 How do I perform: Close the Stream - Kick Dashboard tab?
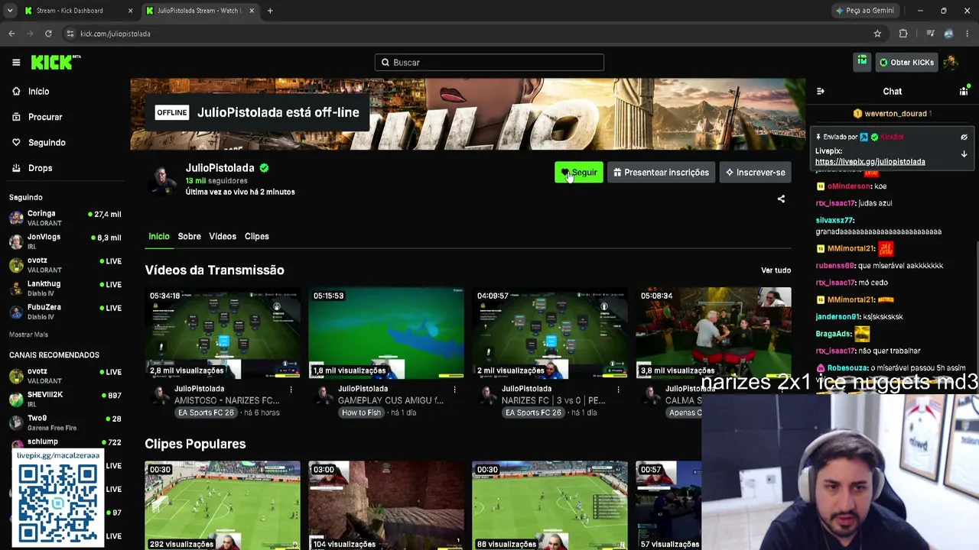pos(130,11)
